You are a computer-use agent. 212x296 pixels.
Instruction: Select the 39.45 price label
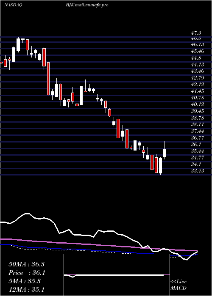tap(197, 111)
